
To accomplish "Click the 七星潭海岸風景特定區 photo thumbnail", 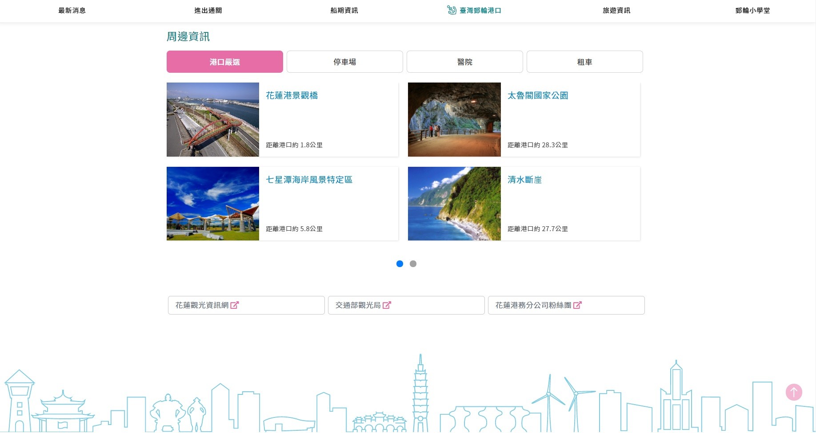I will coord(212,203).
